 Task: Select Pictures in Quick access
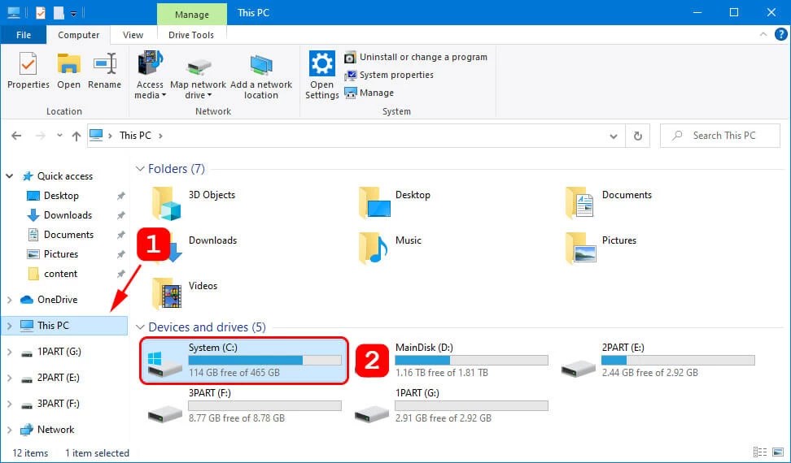[60, 254]
